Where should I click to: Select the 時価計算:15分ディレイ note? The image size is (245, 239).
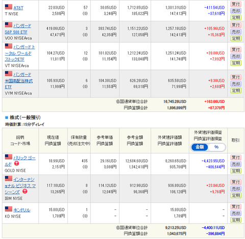pyautogui.click(x=24, y=125)
